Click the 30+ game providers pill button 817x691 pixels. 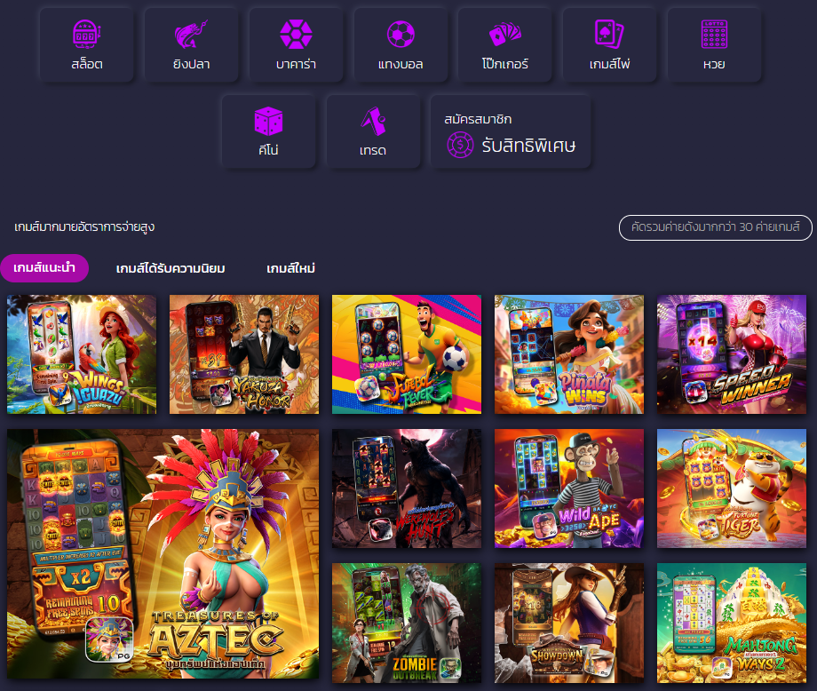click(x=715, y=227)
